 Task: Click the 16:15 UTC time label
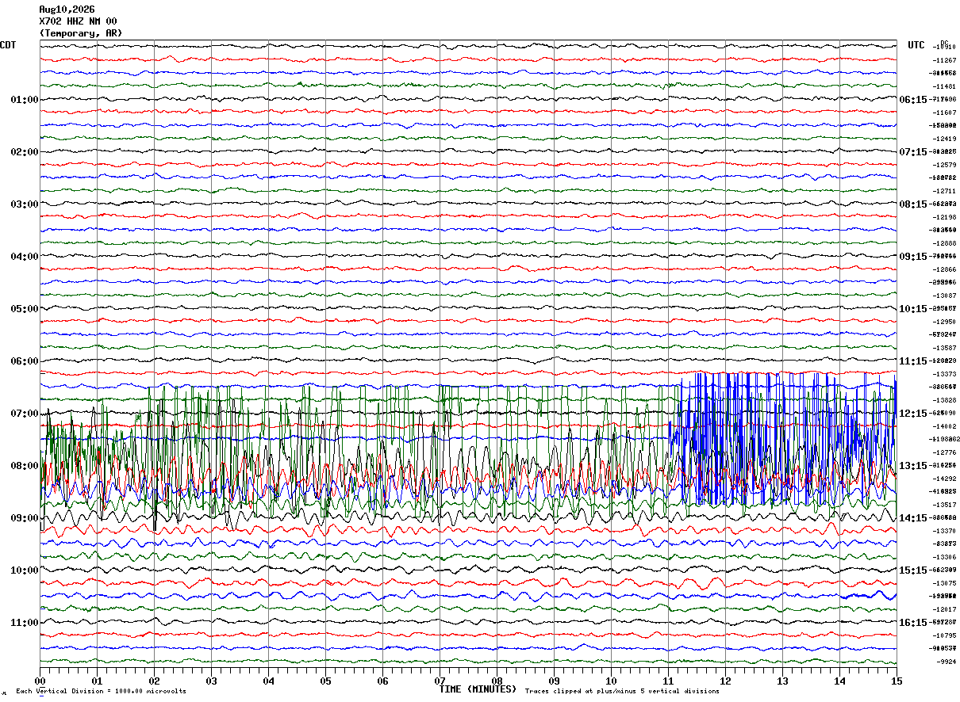[x=913, y=623]
